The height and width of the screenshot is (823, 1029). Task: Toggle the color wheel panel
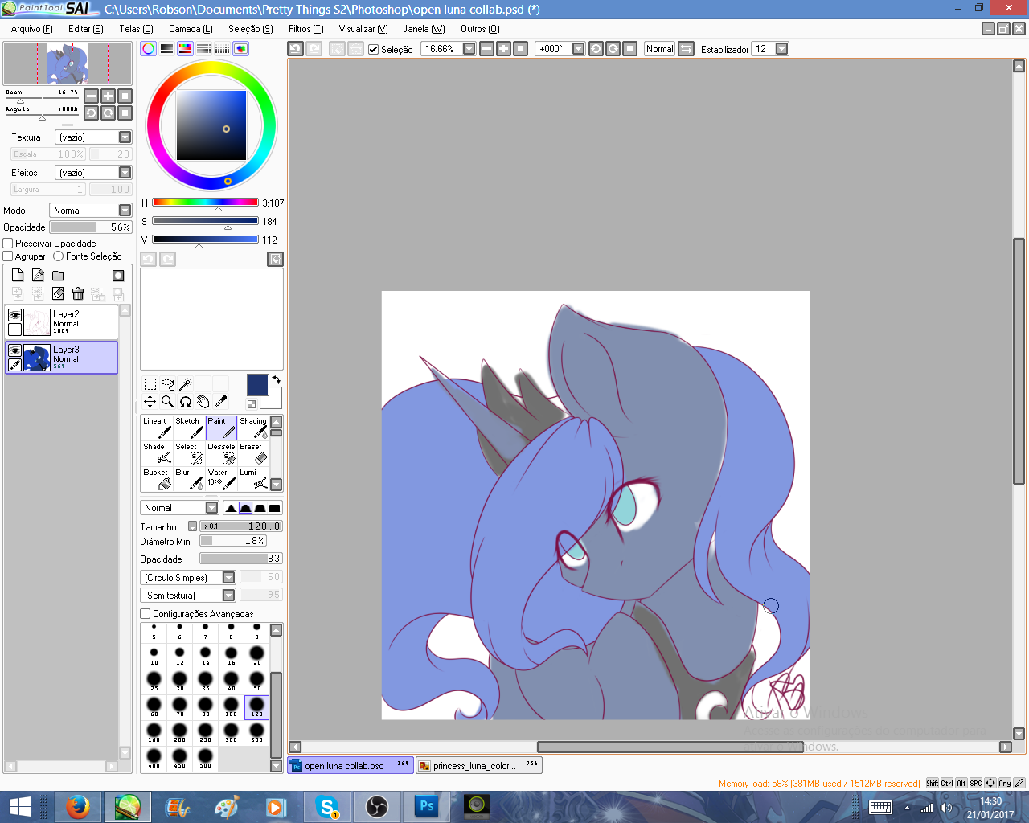[149, 49]
